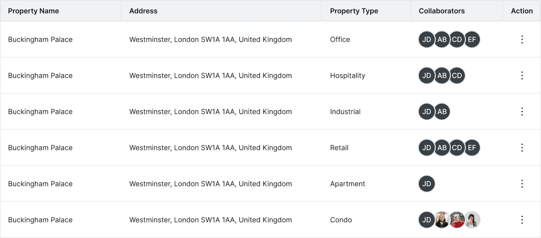Select the last photo avatar in Condo row

point(472,220)
